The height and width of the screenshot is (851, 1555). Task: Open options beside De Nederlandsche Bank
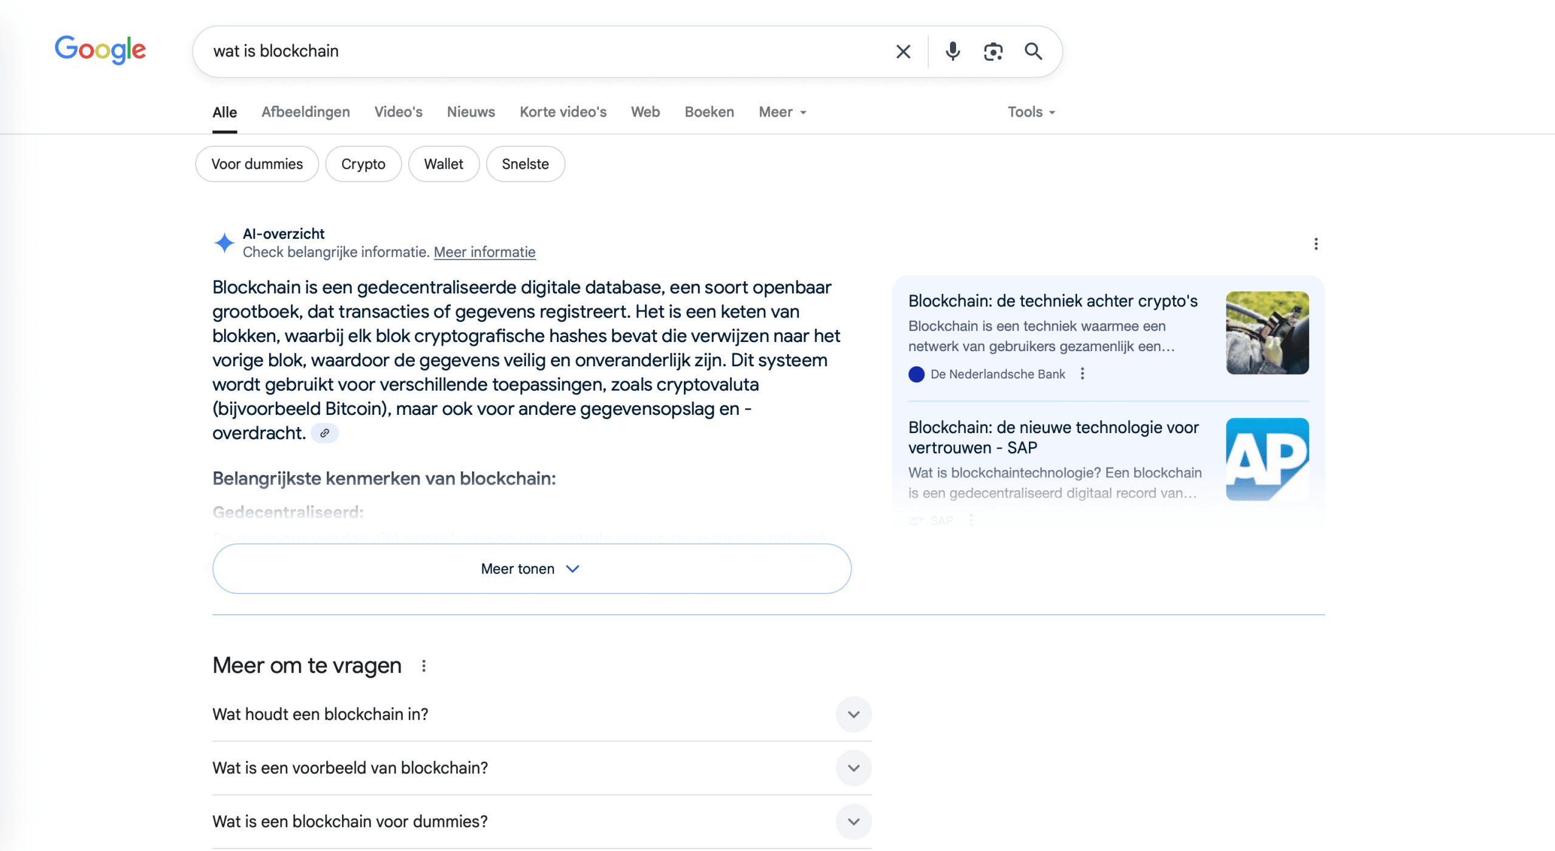1082,374
